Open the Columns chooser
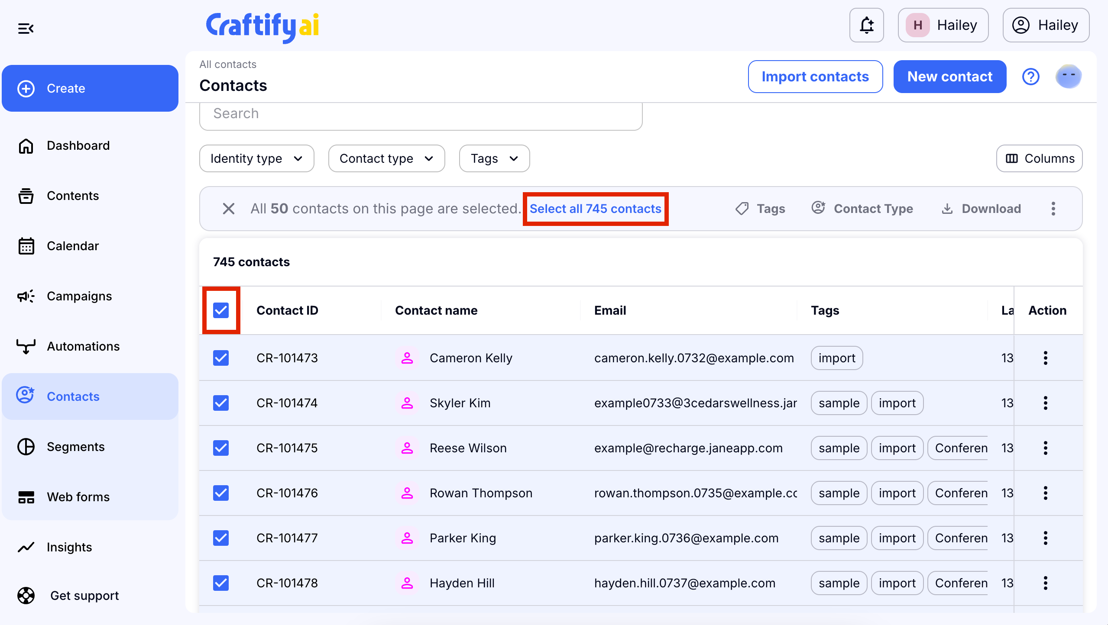Image resolution: width=1108 pixels, height=625 pixels. coord(1040,158)
